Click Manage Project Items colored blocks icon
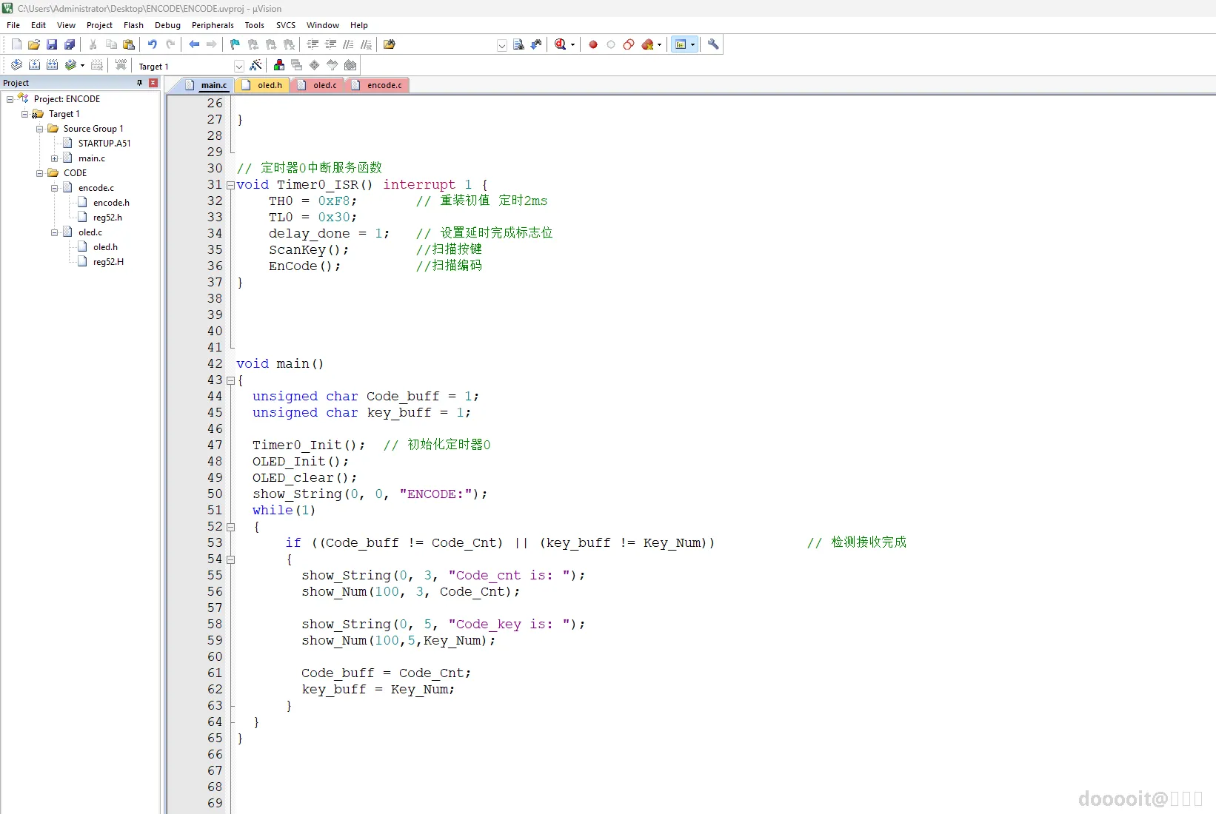 [279, 65]
